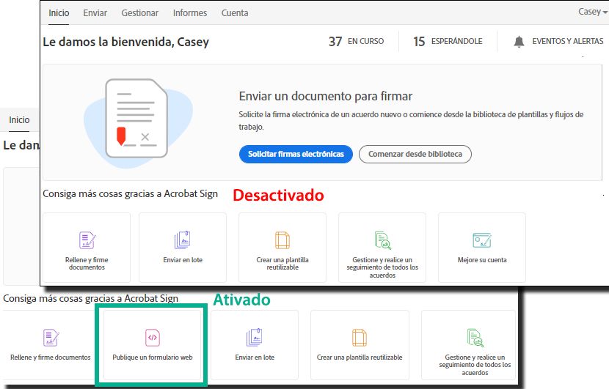The image size is (609, 389).
Task: Go to the Informes tab
Action: (190, 13)
